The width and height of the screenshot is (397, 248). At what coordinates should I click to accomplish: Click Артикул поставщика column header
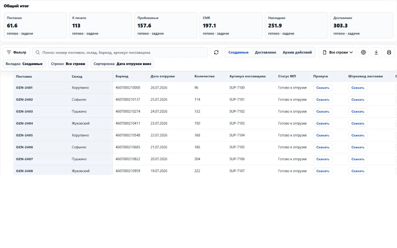point(248,76)
